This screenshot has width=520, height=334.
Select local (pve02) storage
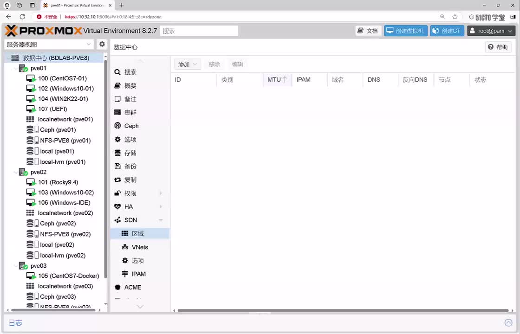tap(57, 245)
